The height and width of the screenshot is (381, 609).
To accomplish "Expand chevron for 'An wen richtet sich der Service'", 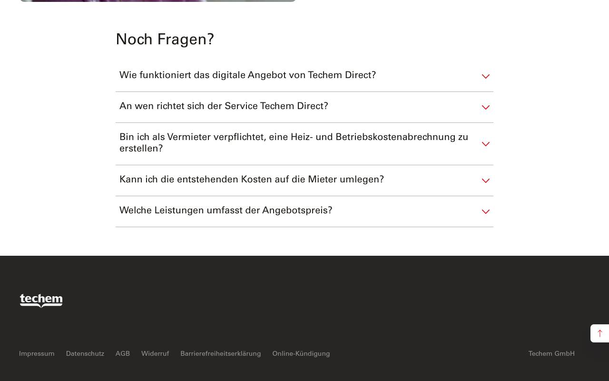I will click(x=486, y=107).
